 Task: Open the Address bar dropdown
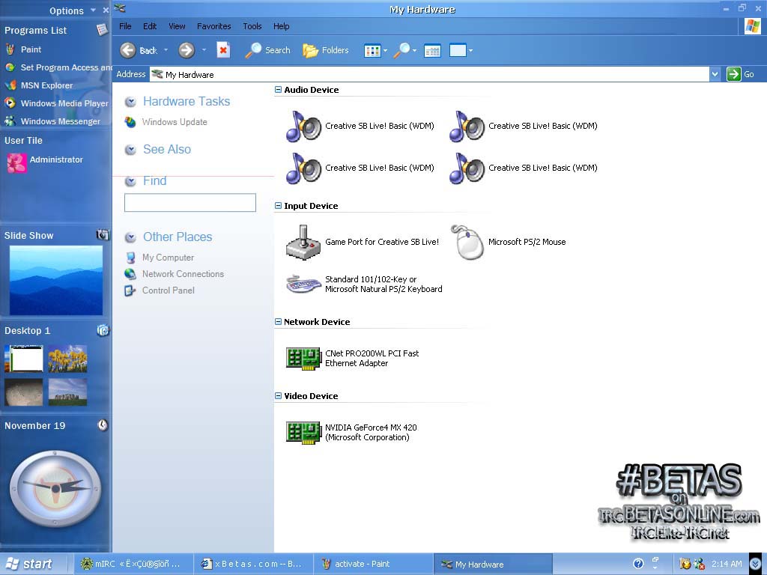tap(715, 74)
